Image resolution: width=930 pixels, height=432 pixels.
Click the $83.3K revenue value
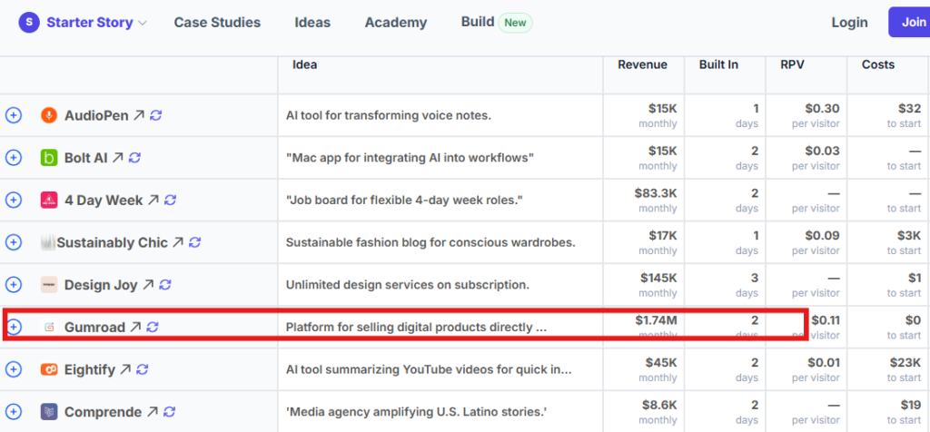(x=656, y=193)
